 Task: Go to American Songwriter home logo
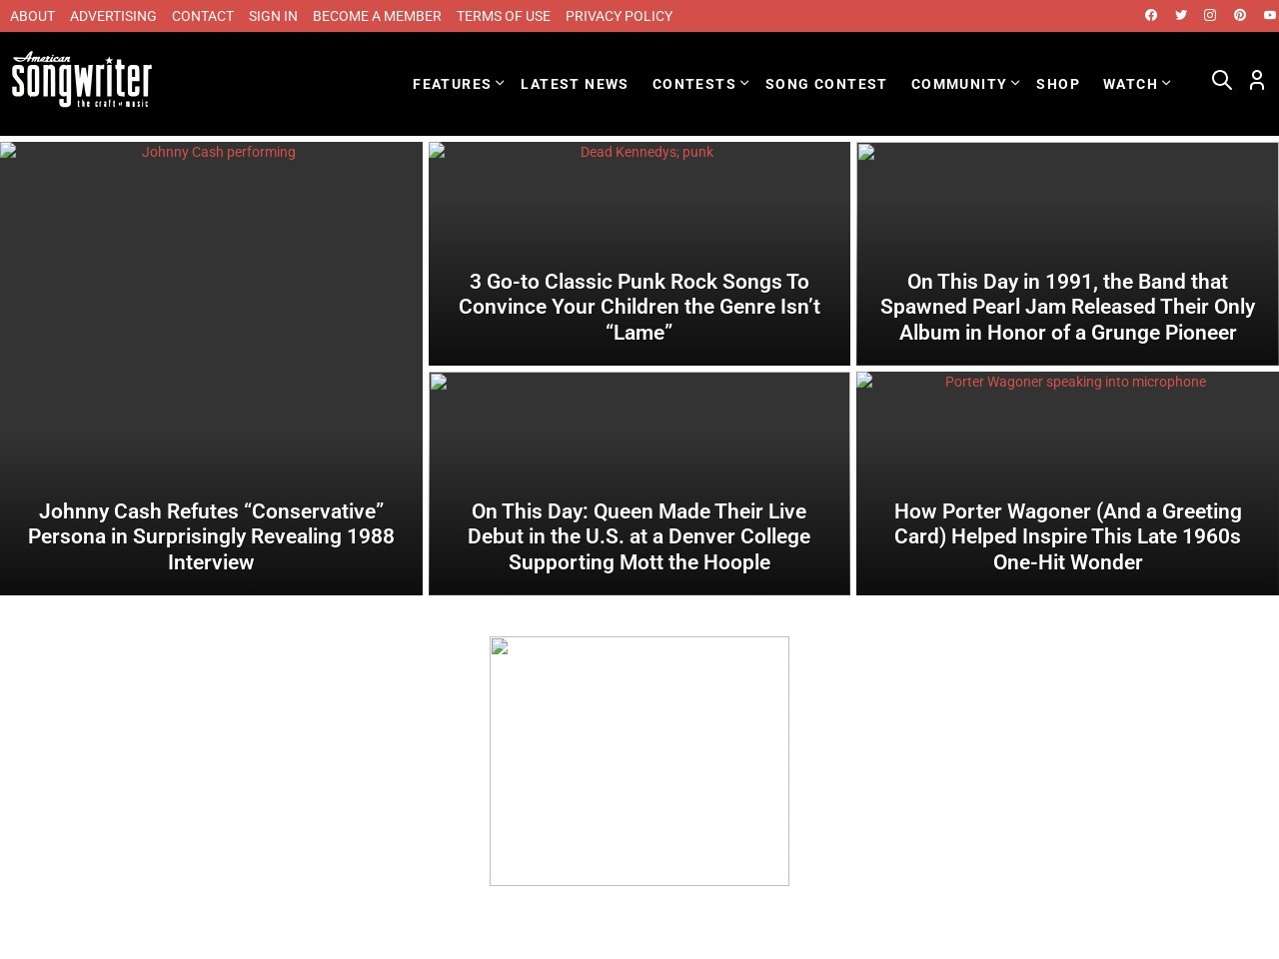[x=82, y=79]
